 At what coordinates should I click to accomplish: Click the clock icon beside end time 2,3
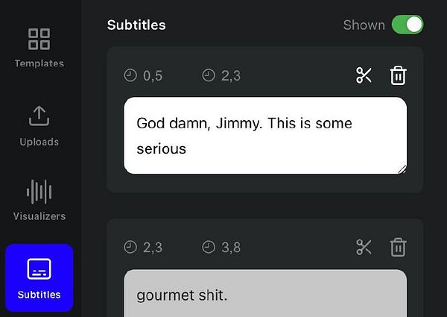(209, 75)
